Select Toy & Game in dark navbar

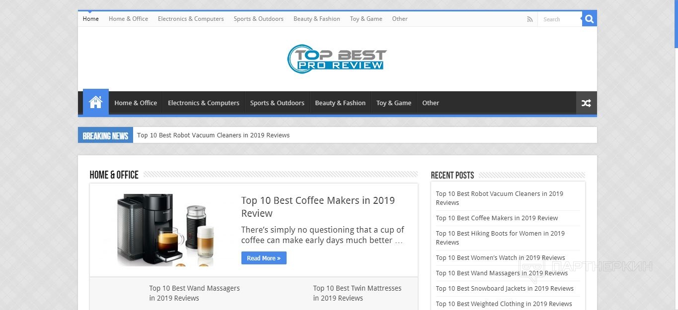pos(394,103)
